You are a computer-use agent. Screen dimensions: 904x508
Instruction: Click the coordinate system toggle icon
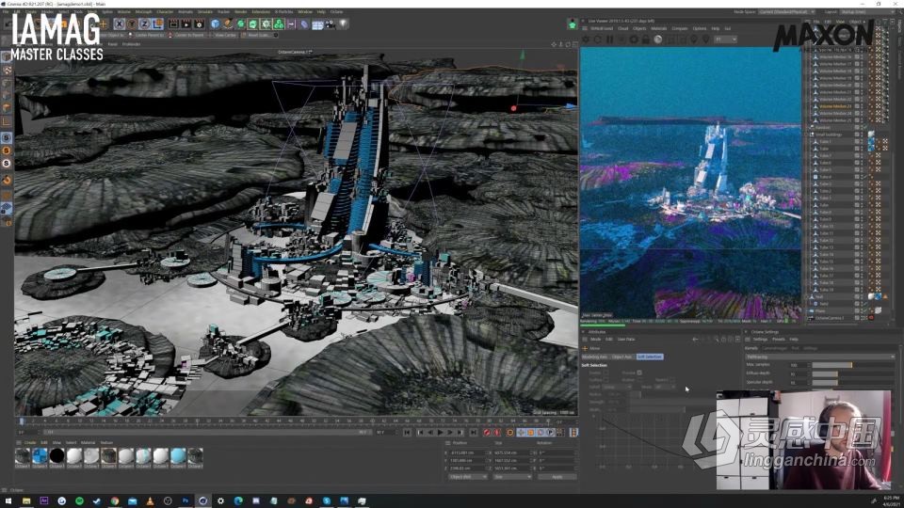coord(157,24)
